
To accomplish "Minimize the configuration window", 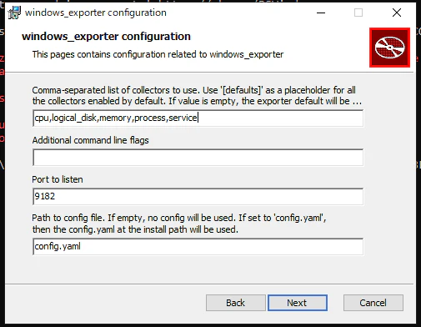I will point(321,13).
